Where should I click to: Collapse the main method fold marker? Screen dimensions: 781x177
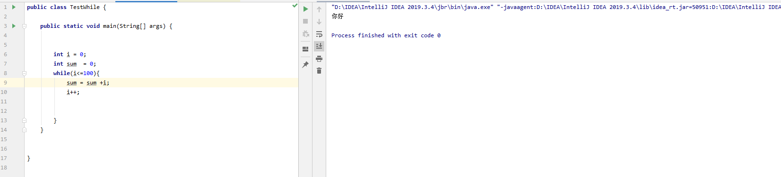point(24,26)
